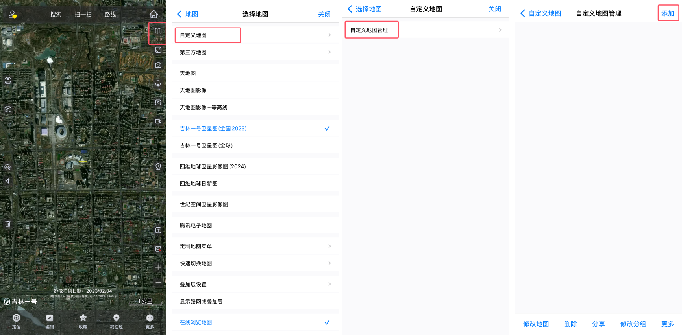
Task: Tap 更多 in management bottom bar
Action: point(668,324)
